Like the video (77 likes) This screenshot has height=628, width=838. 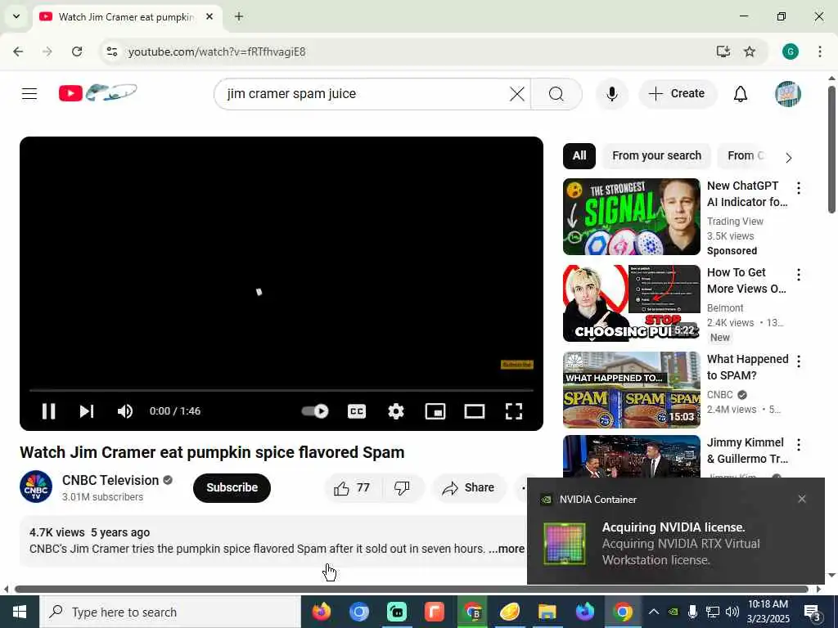tap(353, 487)
